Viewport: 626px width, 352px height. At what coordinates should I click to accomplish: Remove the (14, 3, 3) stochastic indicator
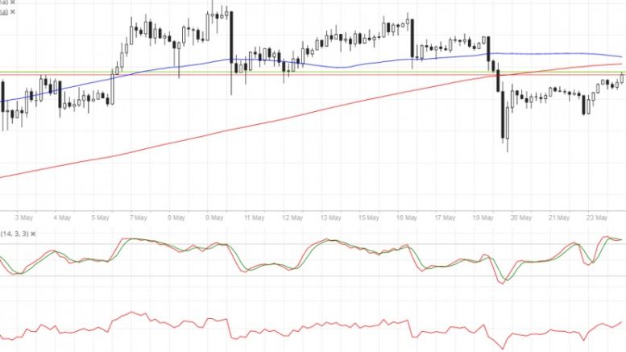click(x=33, y=234)
